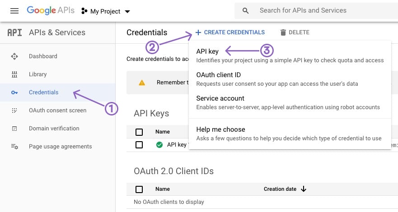Go to OAuth consent screen

(58, 111)
